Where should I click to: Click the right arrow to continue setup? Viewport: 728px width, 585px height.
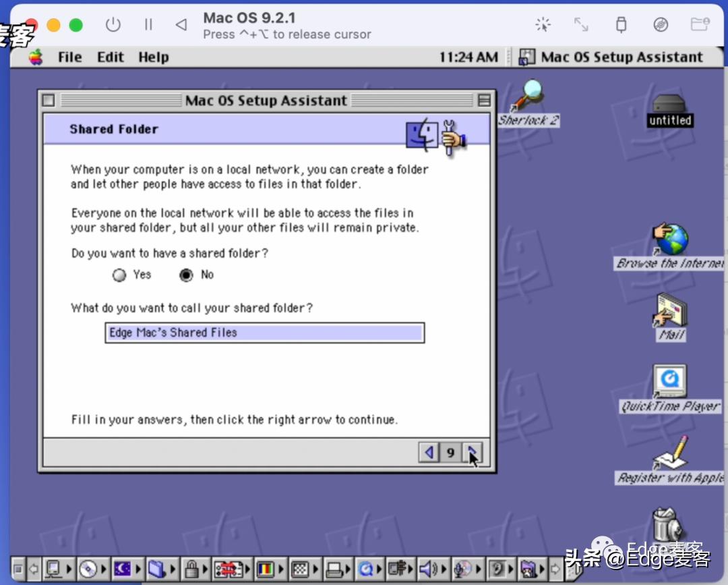[473, 452]
